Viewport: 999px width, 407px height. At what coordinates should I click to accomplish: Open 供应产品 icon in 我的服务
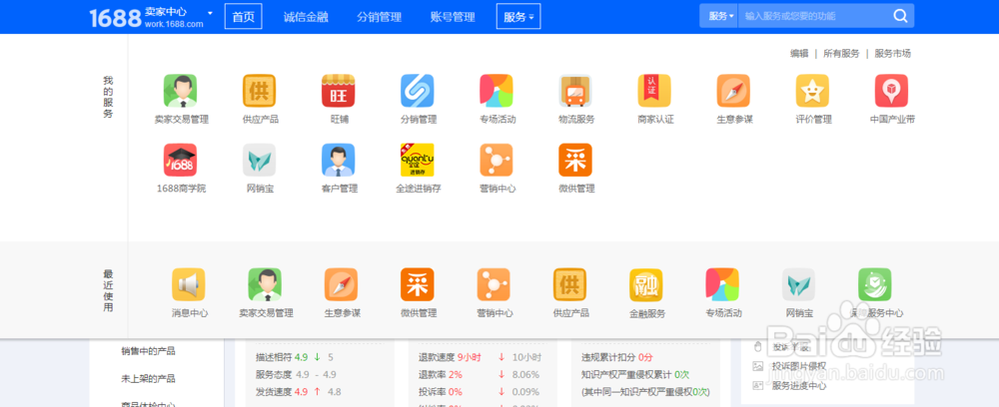coord(260,91)
